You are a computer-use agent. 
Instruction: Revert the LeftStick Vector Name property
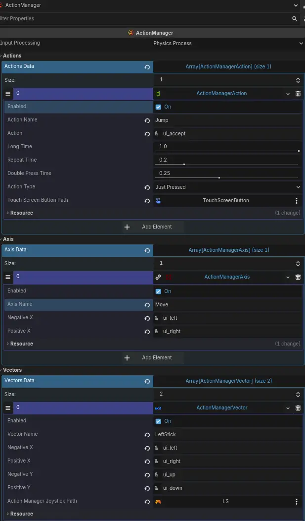click(x=147, y=434)
